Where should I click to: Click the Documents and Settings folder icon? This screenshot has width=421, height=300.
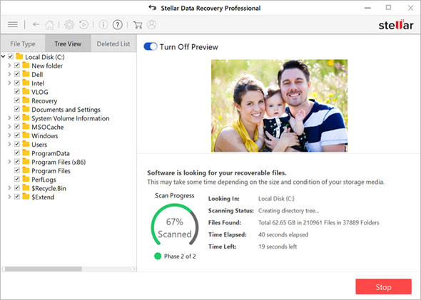point(26,109)
